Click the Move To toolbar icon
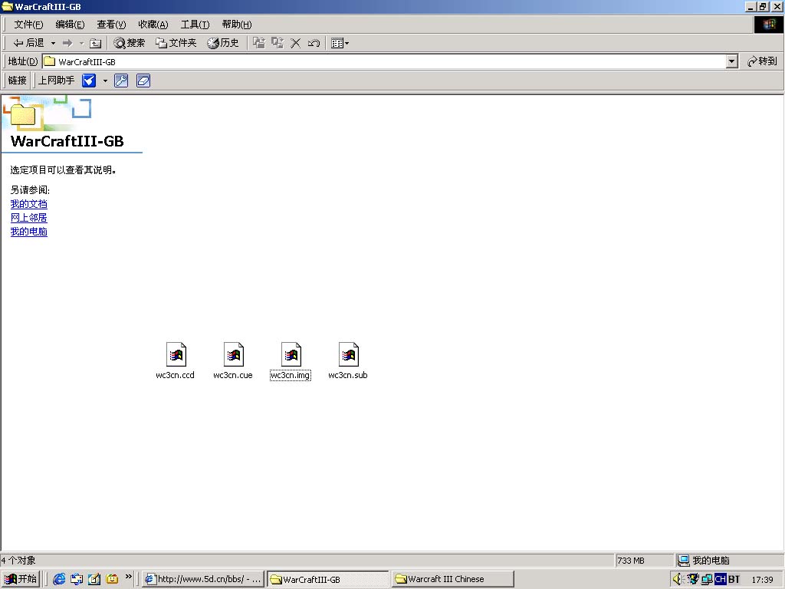Screen dimensions: 785x589 (x=259, y=43)
